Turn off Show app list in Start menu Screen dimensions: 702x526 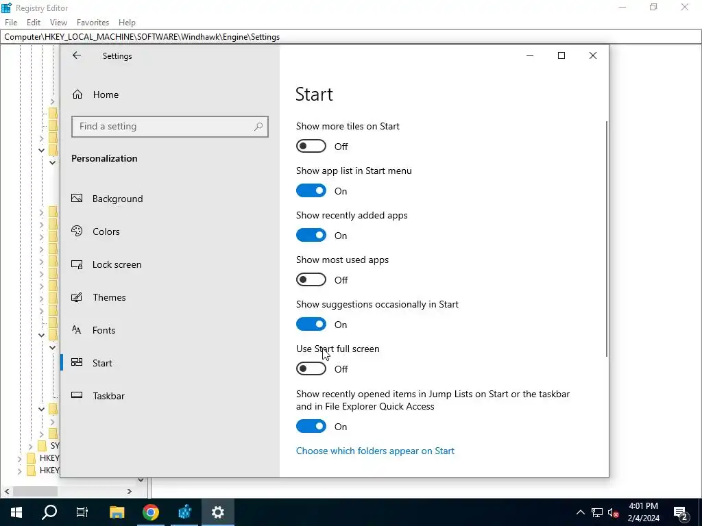tap(311, 190)
